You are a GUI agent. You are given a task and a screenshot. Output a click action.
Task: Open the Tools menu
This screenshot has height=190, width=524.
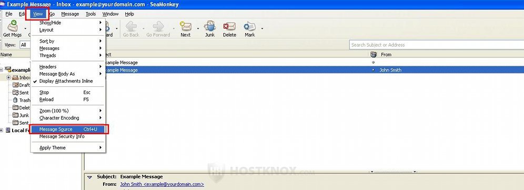tap(90, 14)
